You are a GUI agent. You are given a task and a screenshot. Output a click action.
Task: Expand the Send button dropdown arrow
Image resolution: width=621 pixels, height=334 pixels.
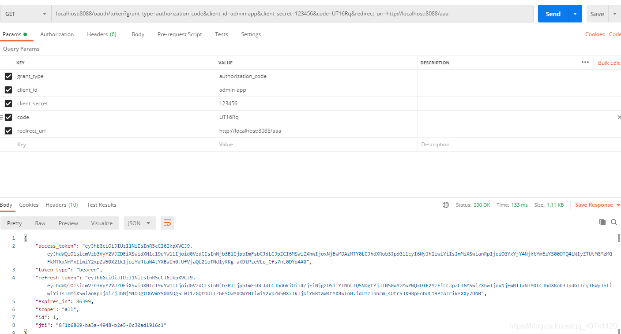coord(575,14)
